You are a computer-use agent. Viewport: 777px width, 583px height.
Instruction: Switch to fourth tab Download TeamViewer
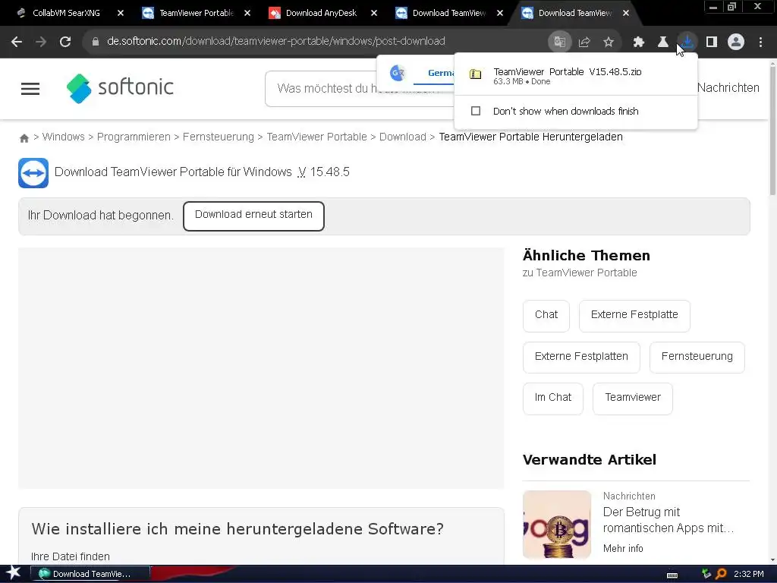tap(448, 13)
